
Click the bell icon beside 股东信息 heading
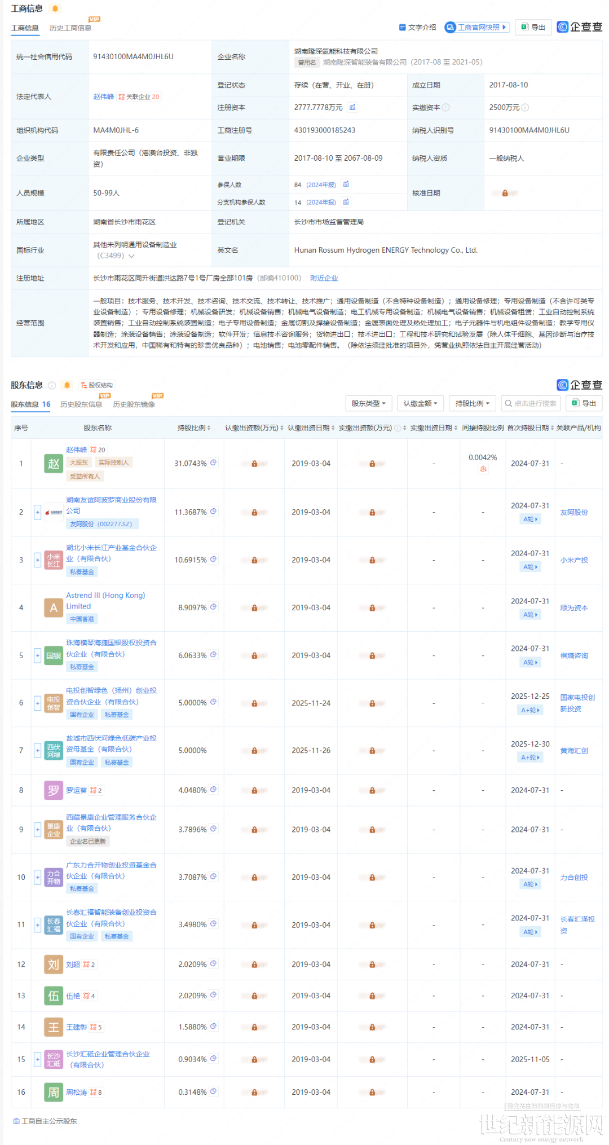pyautogui.click(x=67, y=385)
